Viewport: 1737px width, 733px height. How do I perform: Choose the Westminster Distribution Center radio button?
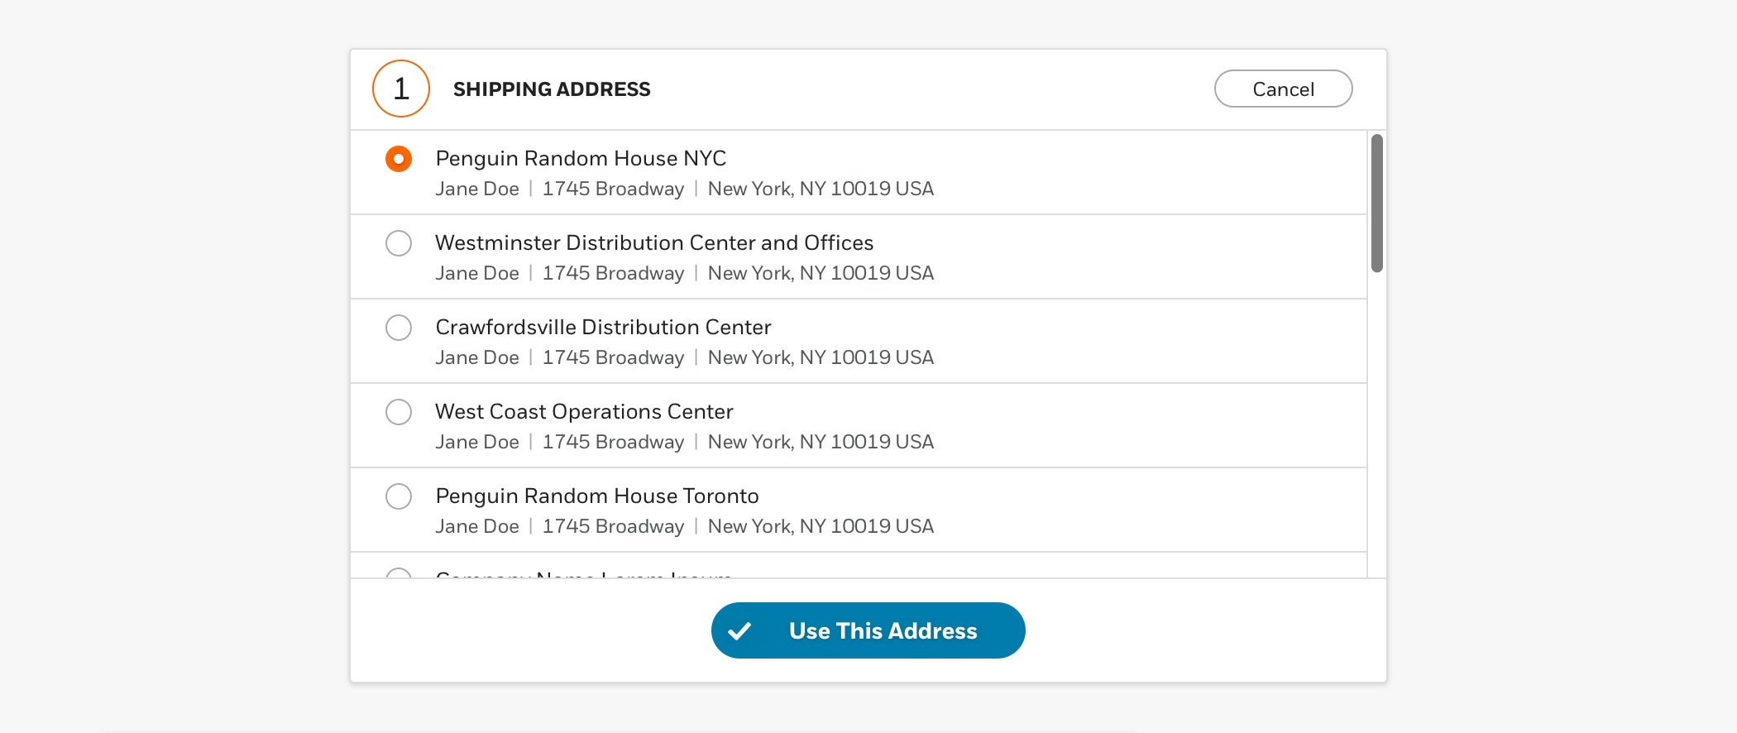click(399, 242)
